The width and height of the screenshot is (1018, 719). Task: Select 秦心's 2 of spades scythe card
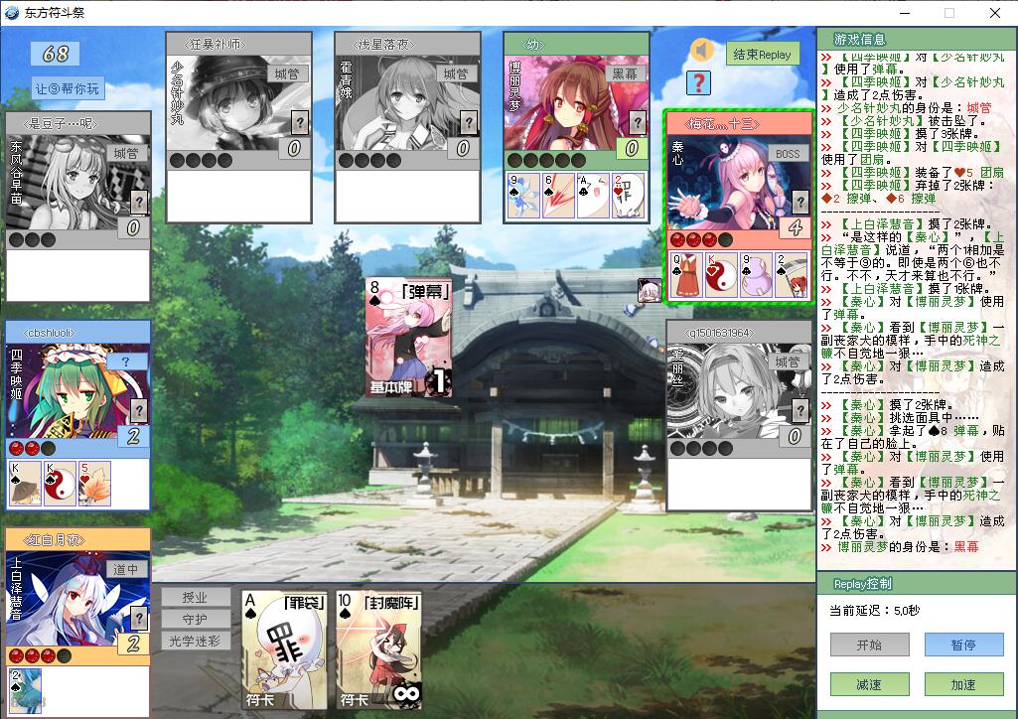click(x=792, y=274)
